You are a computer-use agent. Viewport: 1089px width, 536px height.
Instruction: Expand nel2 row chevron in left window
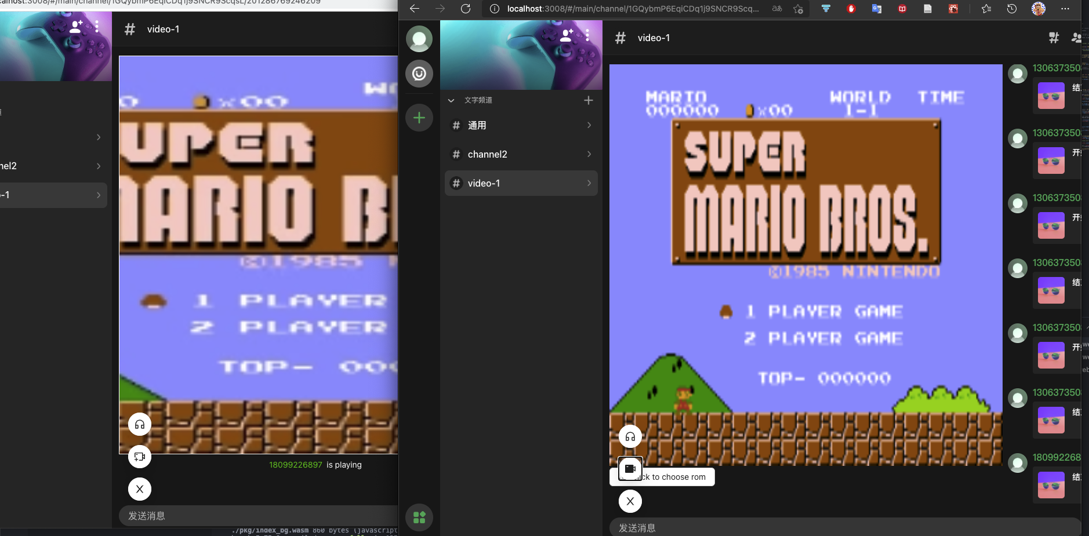pyautogui.click(x=99, y=166)
